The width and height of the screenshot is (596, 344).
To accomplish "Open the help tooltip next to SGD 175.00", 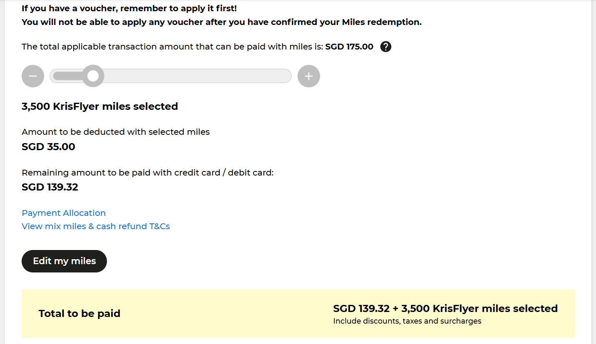I will tap(385, 47).
